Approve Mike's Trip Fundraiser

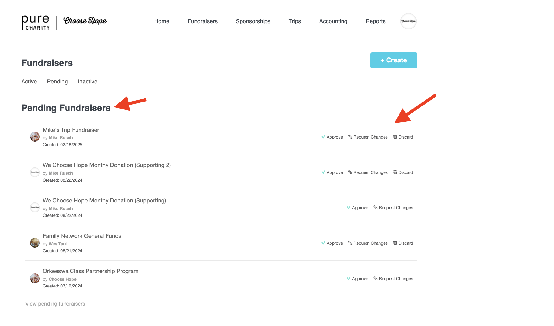332,137
